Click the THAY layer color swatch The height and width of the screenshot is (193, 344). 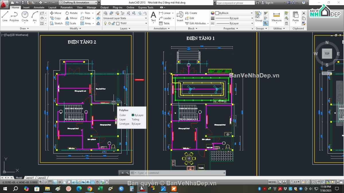pos(118,23)
